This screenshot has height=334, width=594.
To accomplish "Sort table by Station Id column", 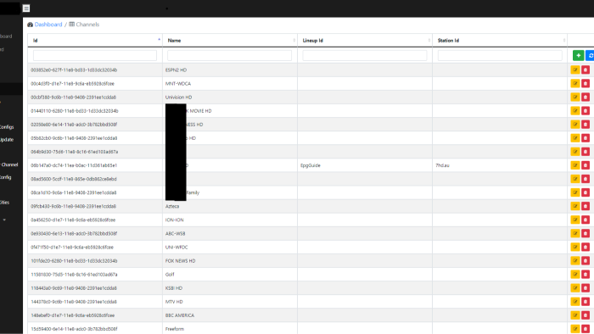I will (500, 41).
